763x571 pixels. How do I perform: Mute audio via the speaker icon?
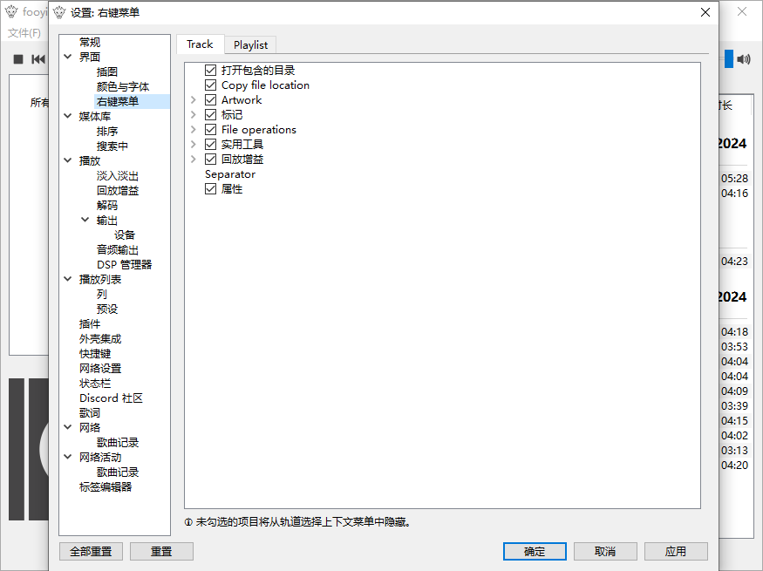coord(743,59)
